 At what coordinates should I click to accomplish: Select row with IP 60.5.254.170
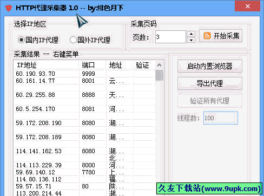84,109
